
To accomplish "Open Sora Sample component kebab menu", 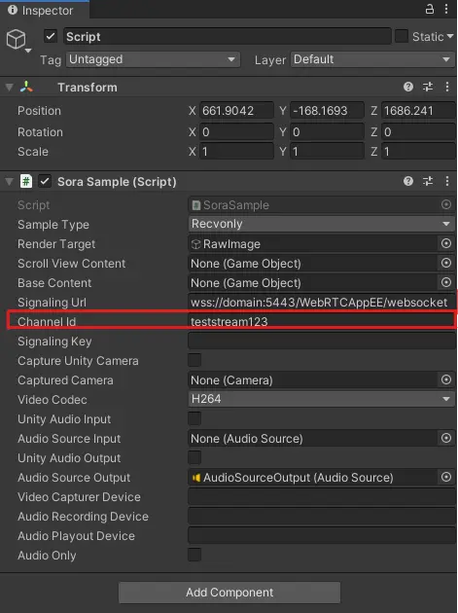I will 447,181.
